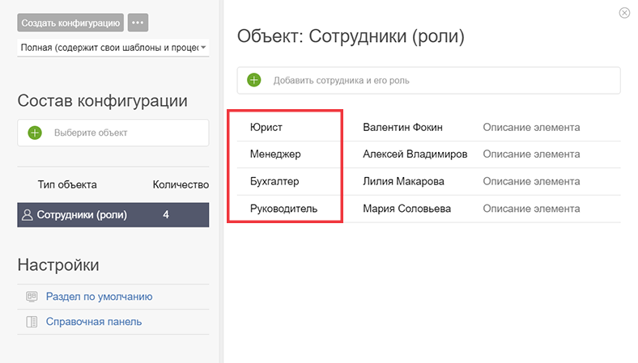Select the Бухгалтер role cell
This screenshot has width=638, height=363.
pyautogui.click(x=274, y=182)
